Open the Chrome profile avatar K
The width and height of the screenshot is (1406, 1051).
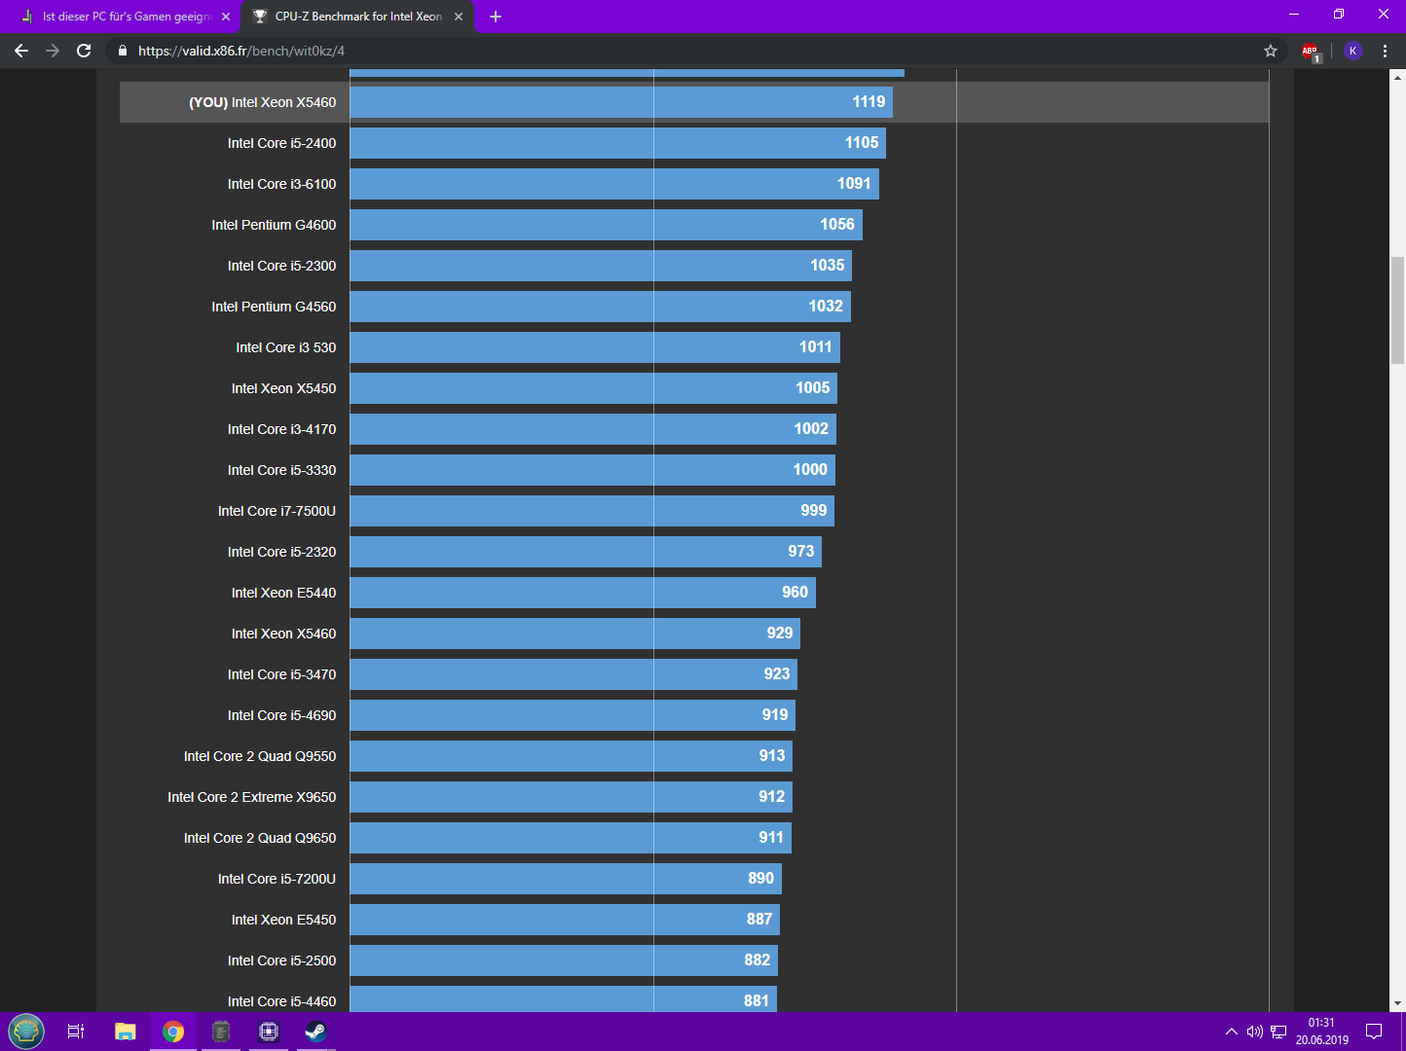[x=1352, y=51]
